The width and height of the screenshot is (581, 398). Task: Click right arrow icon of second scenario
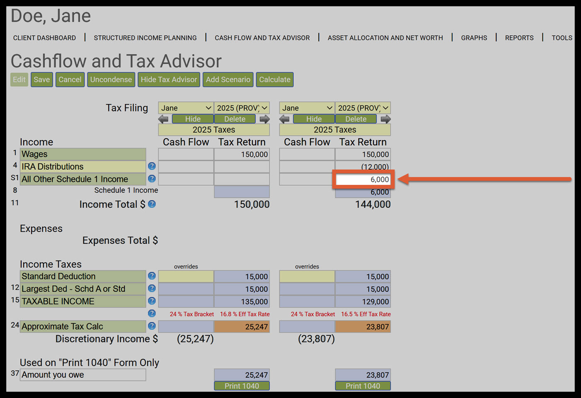(x=386, y=119)
